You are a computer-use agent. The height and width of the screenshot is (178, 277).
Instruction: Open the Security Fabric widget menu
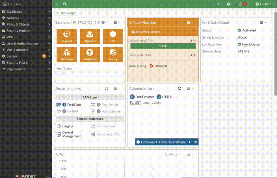pos(116,88)
